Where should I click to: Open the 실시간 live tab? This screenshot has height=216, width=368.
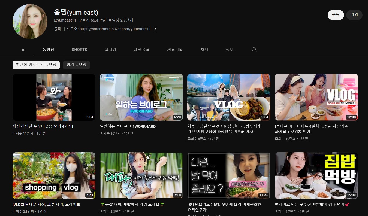click(x=110, y=50)
